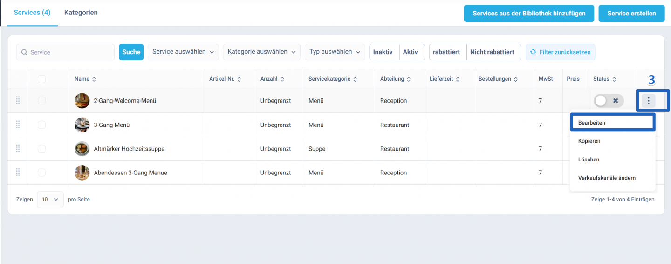The height and width of the screenshot is (264, 671).
Task: Grab the drag handle of Abendessen 3-Gang Menue row
Action: coord(18,173)
